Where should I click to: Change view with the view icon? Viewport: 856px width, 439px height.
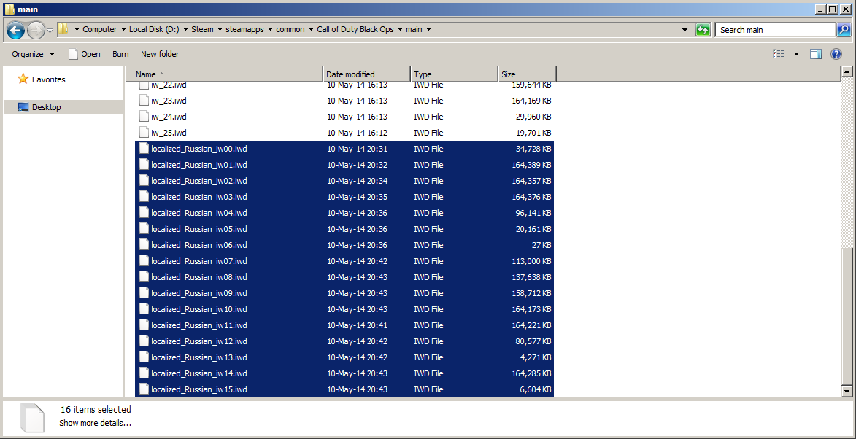(779, 54)
